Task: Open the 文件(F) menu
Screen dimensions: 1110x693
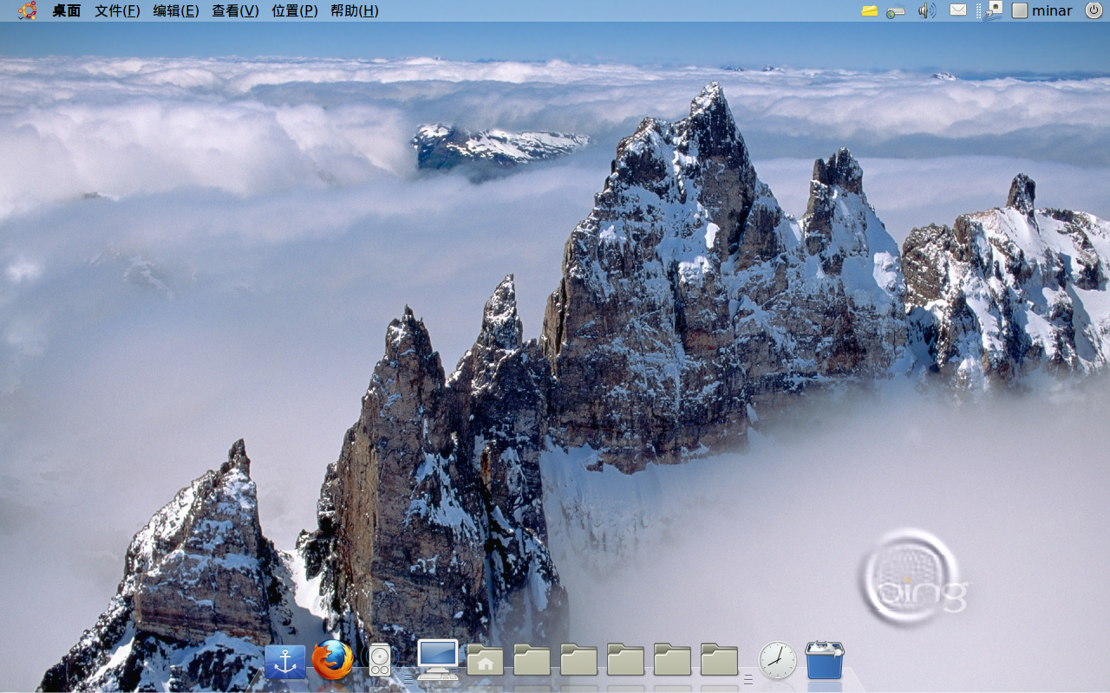Action: tap(117, 11)
